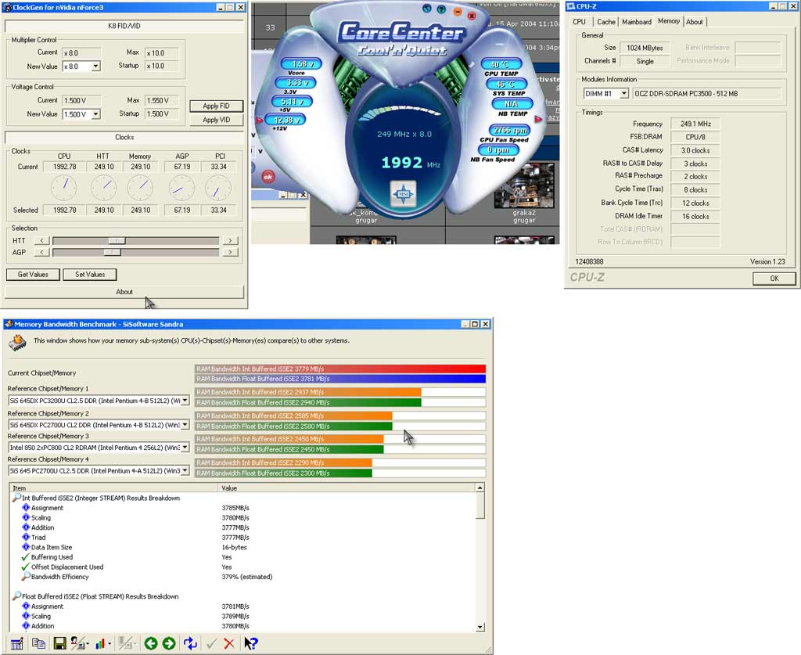Click the CoreCenter teal tool icon left of help
801x655 pixels.
tap(427, 8)
